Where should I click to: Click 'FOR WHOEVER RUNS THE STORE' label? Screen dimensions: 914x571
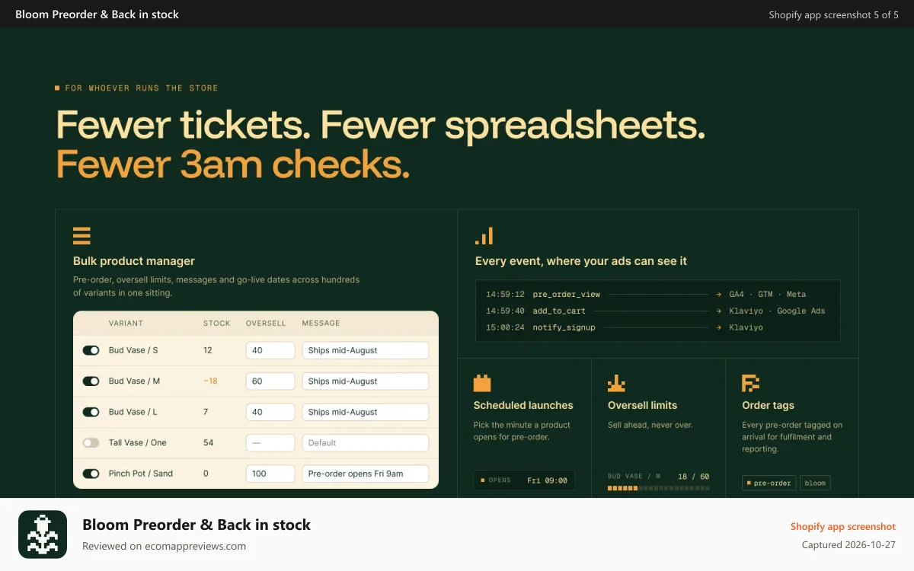tap(142, 88)
